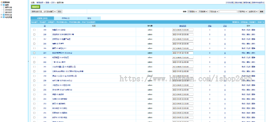Image resolution: width=266 pixels, height=122 pixels.
Task: Select the checkbox for row ID 260
Action: pos(34,71)
